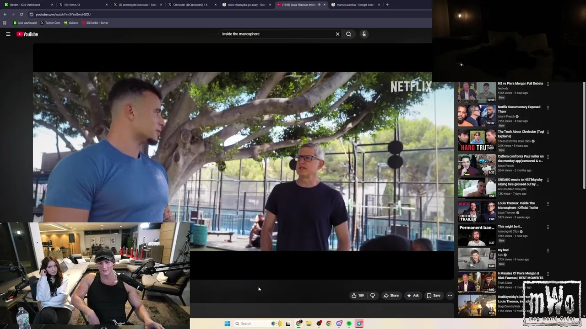Open options for Truth About Clavicular video
Image resolution: width=586 pixels, height=329 pixels.
(x=548, y=133)
